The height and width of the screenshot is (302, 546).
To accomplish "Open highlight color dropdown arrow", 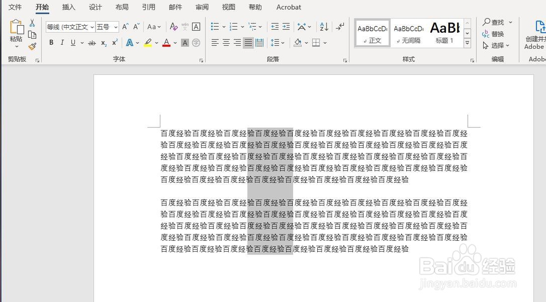I will click(x=157, y=43).
